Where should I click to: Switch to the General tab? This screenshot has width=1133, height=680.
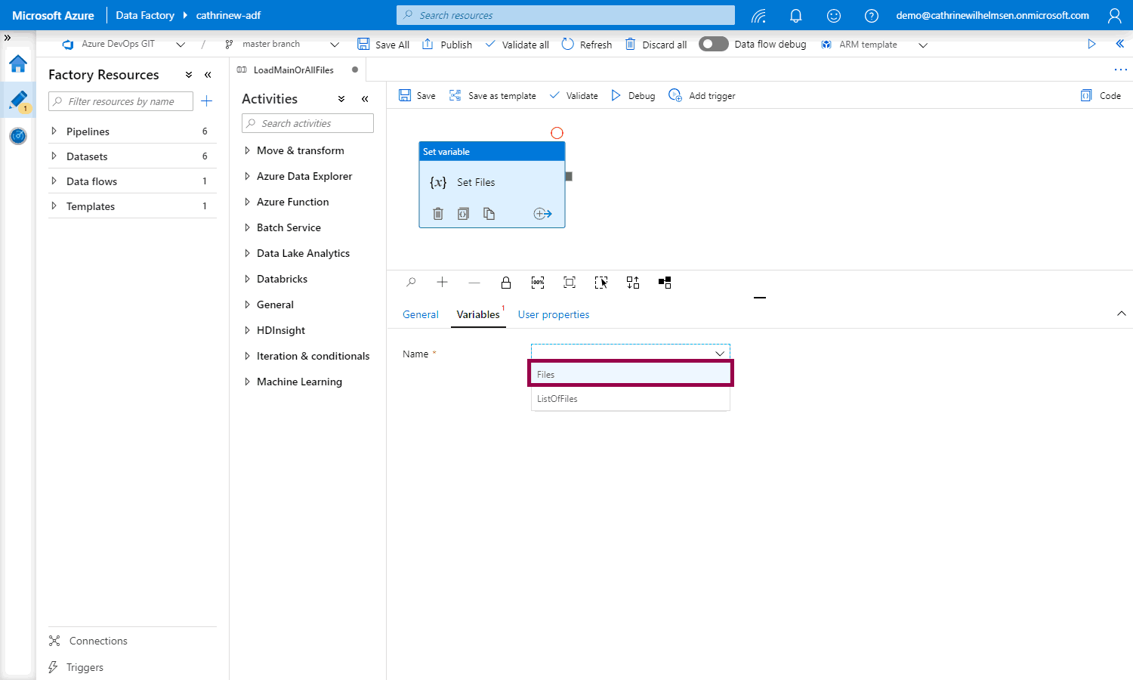[x=420, y=314]
